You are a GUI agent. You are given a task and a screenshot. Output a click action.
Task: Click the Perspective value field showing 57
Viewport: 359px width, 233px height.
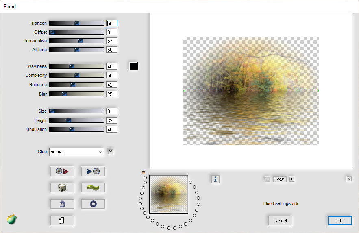(x=112, y=41)
